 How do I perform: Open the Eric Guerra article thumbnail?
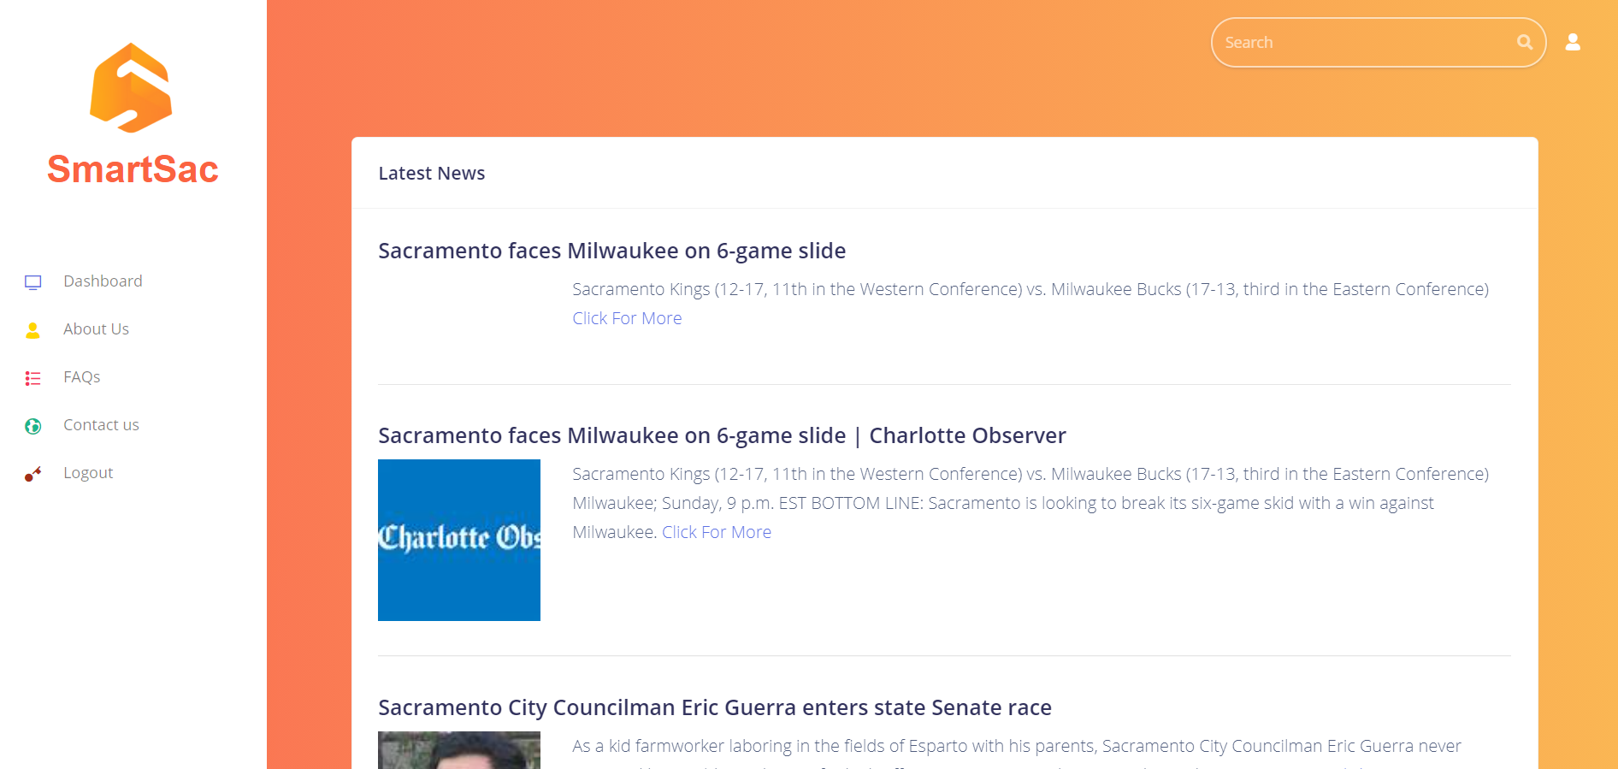pyautogui.click(x=459, y=750)
